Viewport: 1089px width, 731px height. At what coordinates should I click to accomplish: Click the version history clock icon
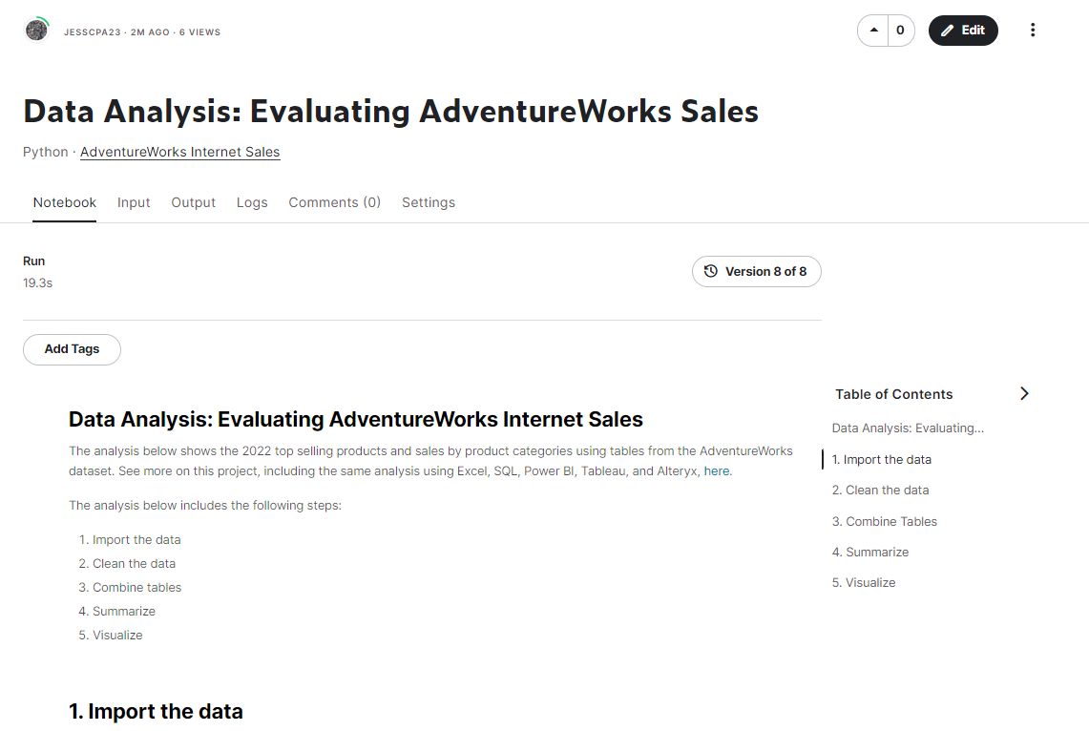[x=710, y=271]
